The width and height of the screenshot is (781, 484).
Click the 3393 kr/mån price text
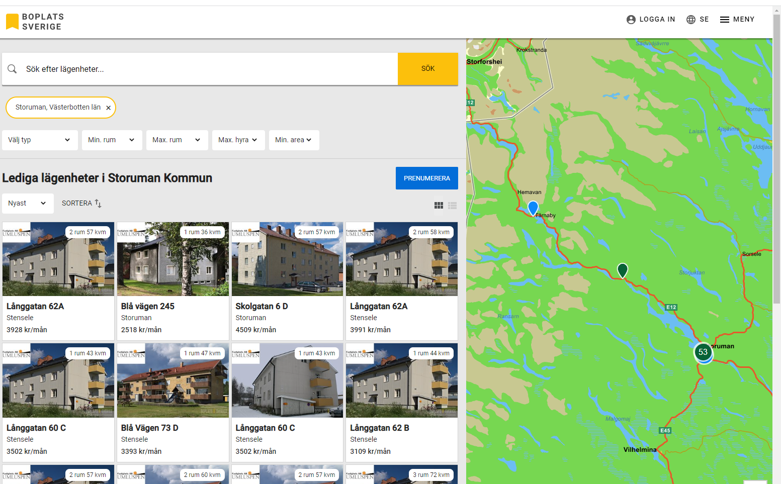pos(141,452)
